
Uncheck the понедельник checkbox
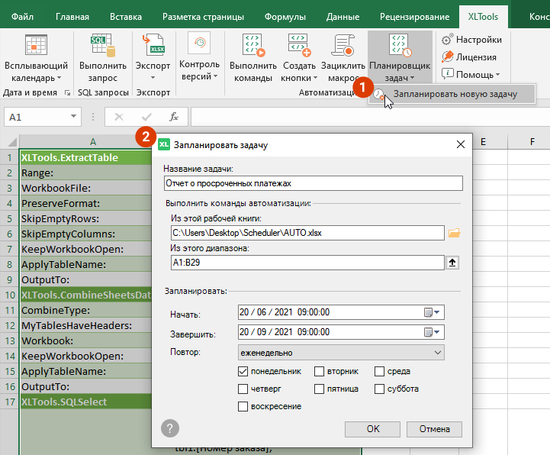click(x=243, y=371)
